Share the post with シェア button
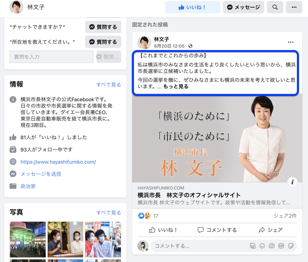308x262 pixels. (x=271, y=230)
